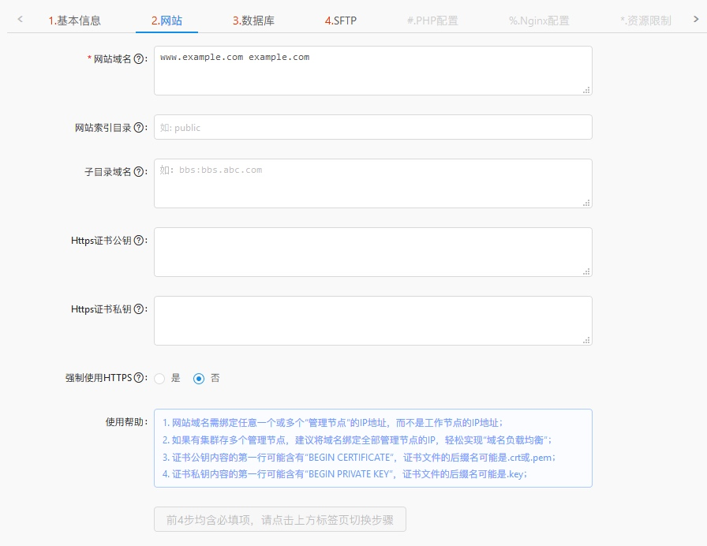This screenshot has height=546, width=707.
Task: Focus the 网站索引目录 input field
Action: click(x=372, y=127)
